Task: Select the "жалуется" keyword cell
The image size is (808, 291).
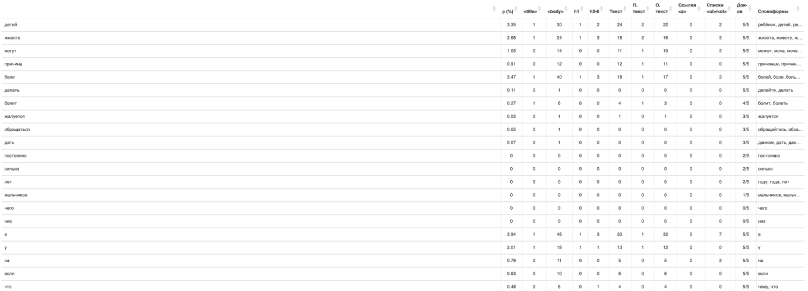Action: tap(14, 116)
